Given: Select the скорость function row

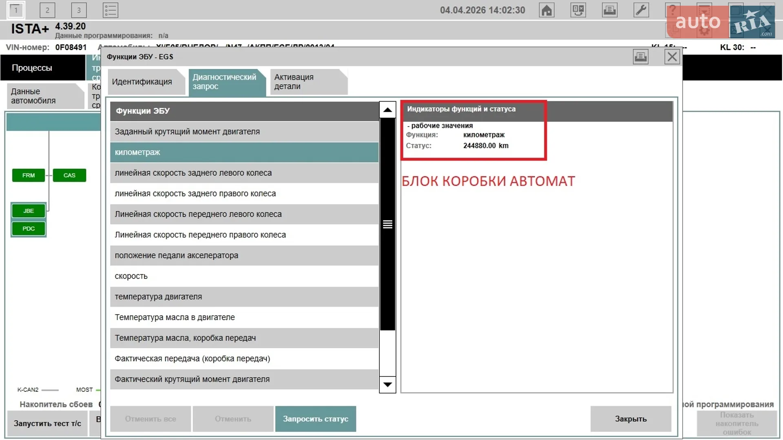Looking at the screenshot, I should pos(244,276).
